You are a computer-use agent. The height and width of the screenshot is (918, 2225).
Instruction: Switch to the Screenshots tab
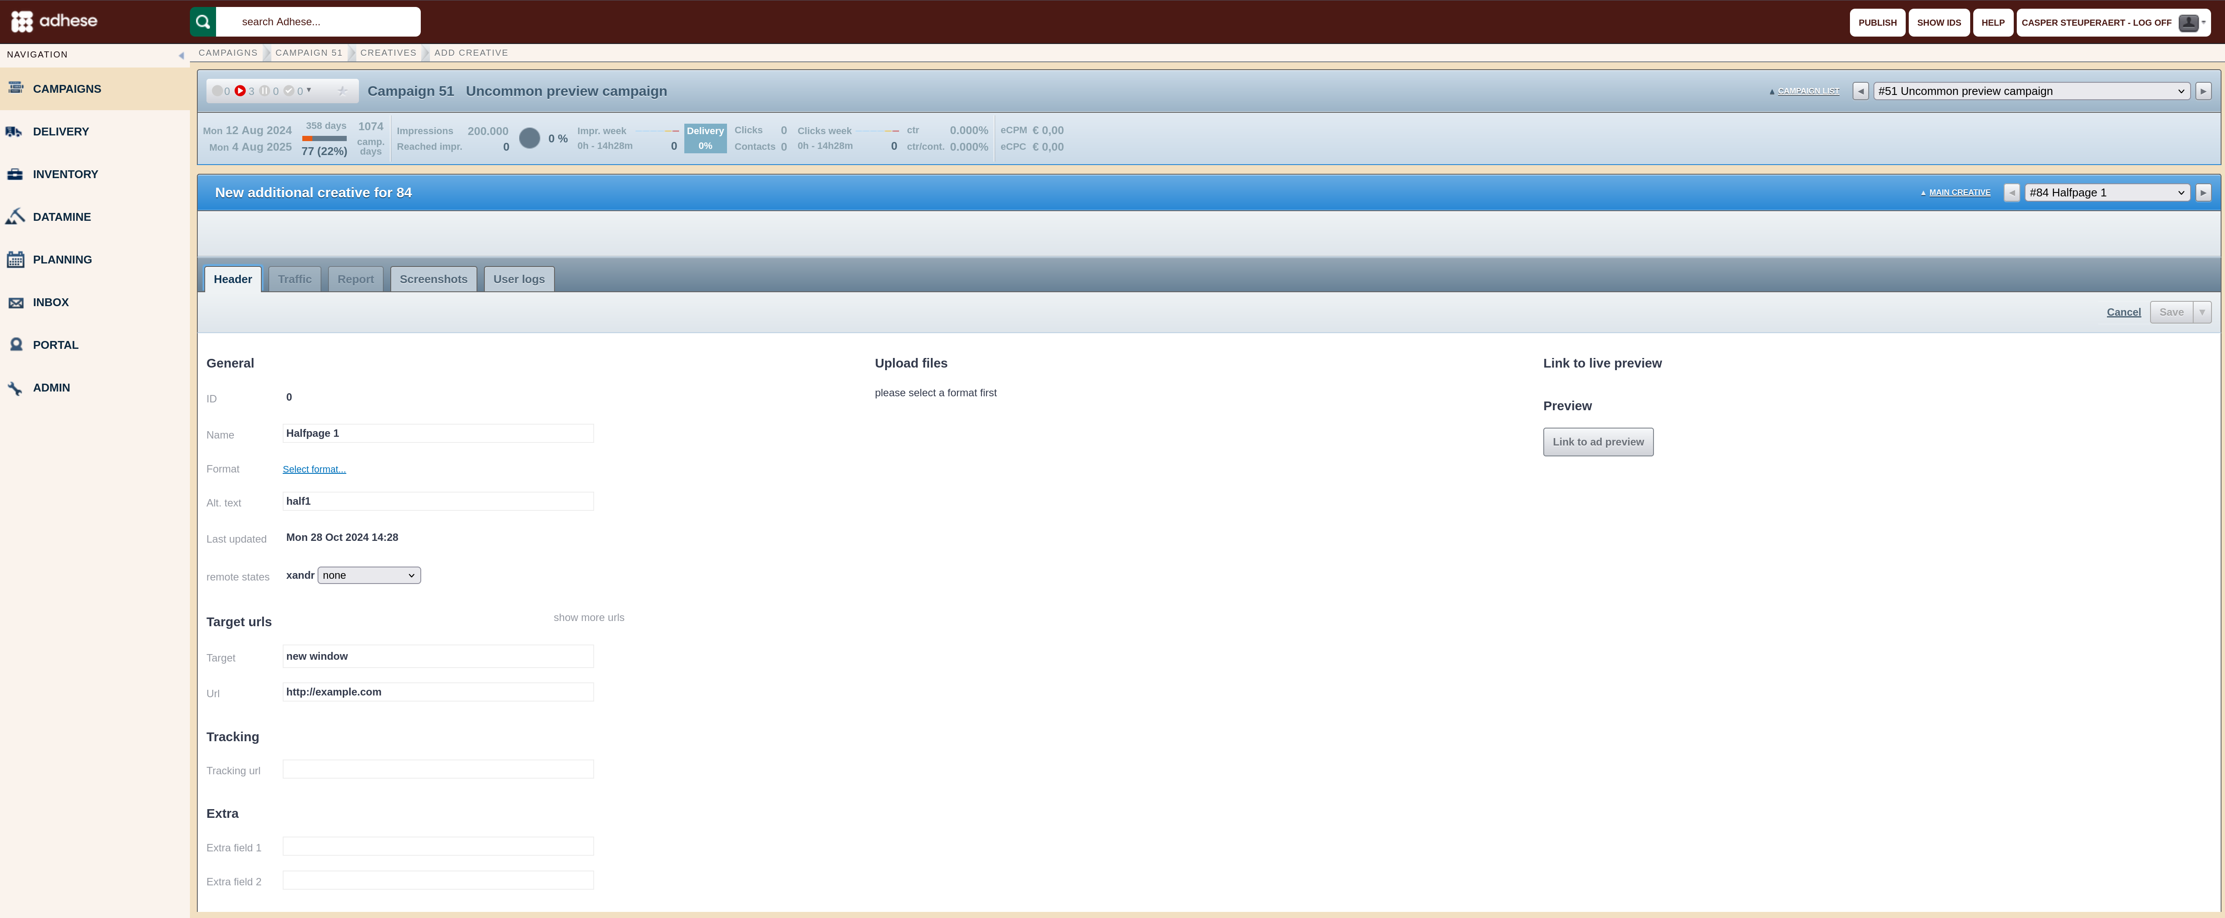click(x=433, y=279)
